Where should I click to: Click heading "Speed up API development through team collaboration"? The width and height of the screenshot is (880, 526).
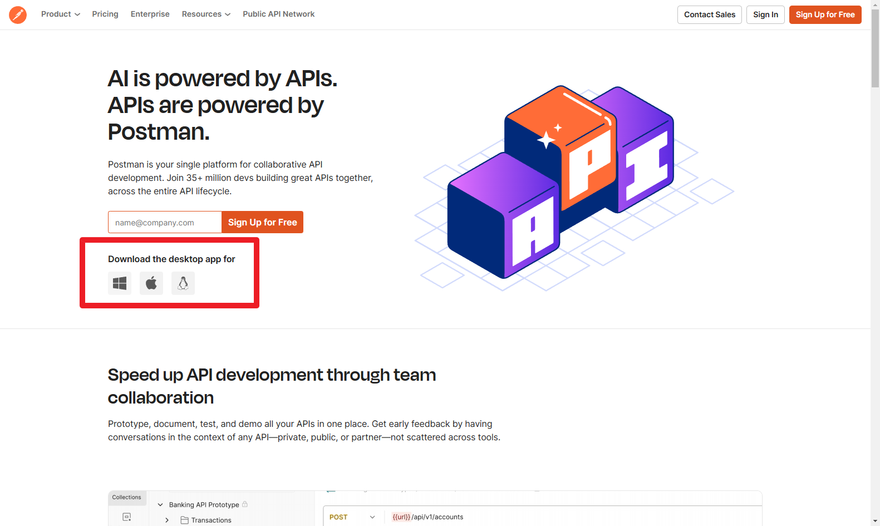click(x=272, y=386)
